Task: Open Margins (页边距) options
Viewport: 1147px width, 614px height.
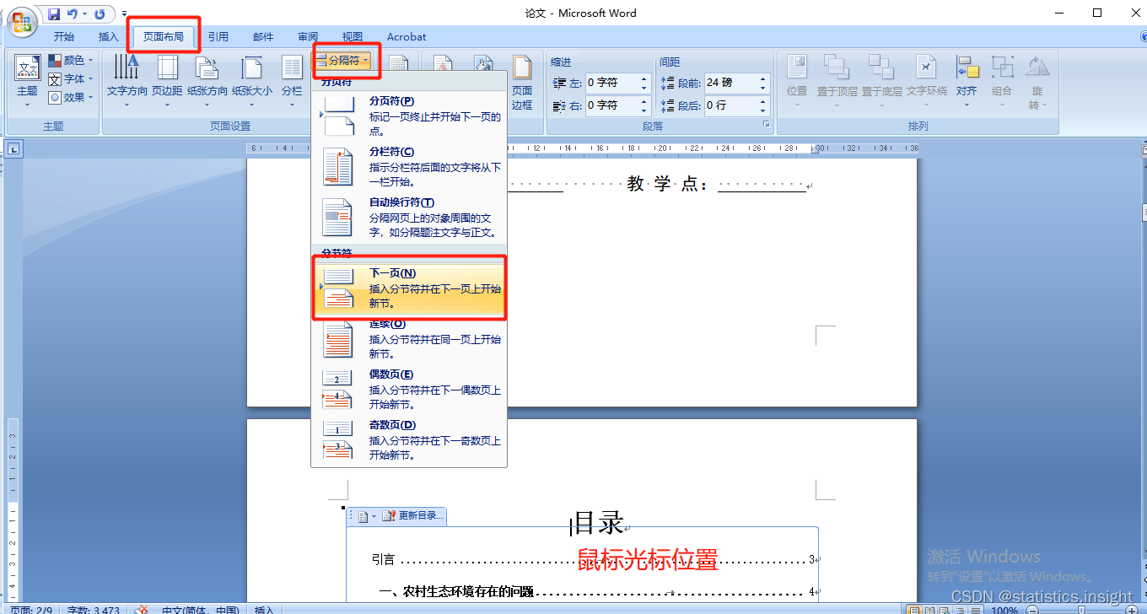Action: (x=167, y=82)
